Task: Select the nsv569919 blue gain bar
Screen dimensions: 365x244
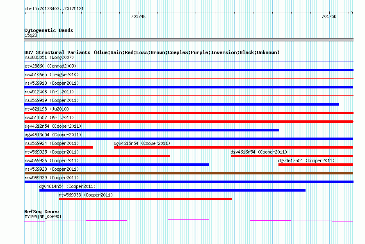Action: (x=182, y=104)
